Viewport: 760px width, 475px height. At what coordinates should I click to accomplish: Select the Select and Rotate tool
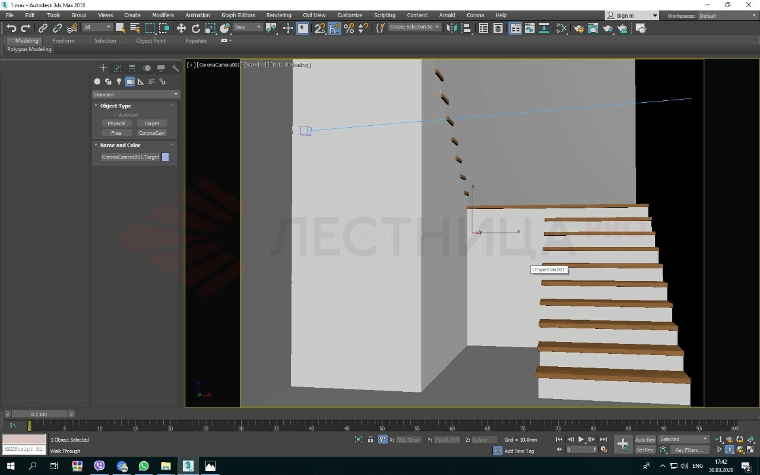click(x=196, y=28)
